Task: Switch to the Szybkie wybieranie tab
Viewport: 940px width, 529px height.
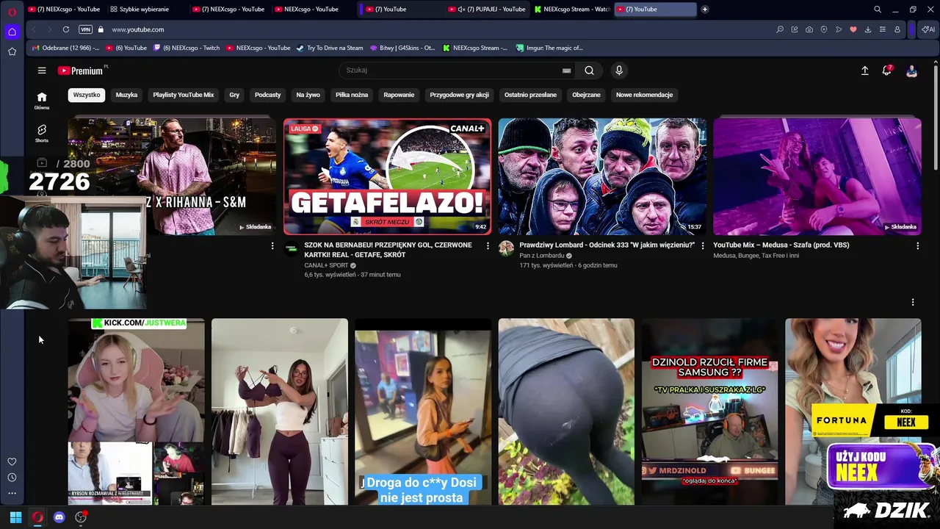Action: [x=145, y=10]
